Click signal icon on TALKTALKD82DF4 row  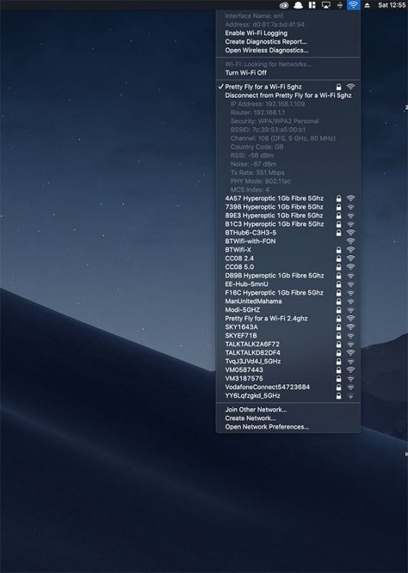coord(351,353)
